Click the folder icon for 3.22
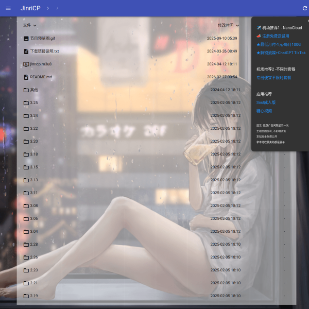Viewport: 309px width, 309px height. 26,129
